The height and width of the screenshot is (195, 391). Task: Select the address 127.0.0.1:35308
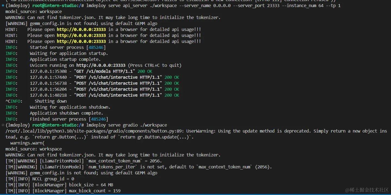(x=48, y=71)
